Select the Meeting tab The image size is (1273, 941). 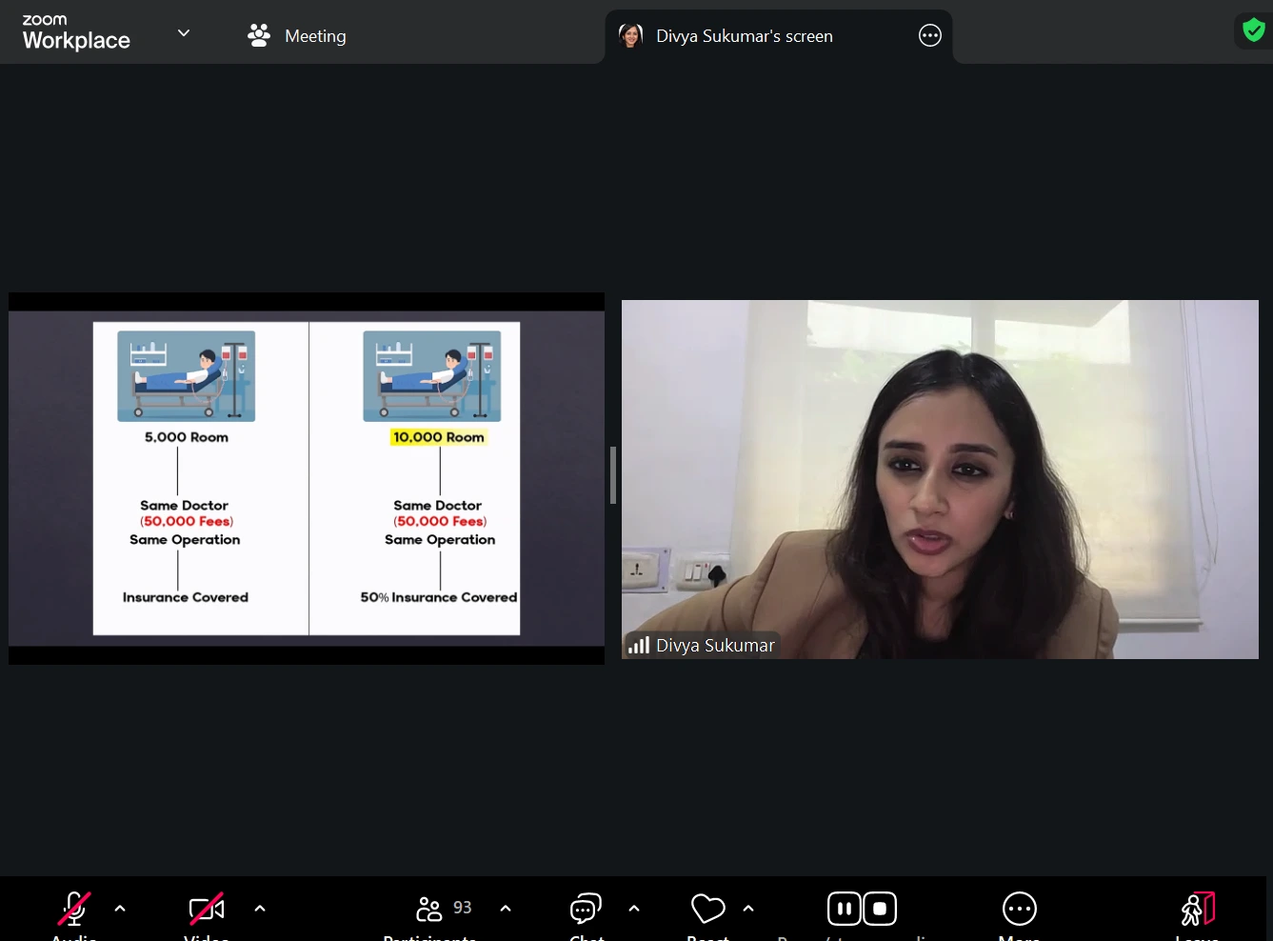coord(297,36)
